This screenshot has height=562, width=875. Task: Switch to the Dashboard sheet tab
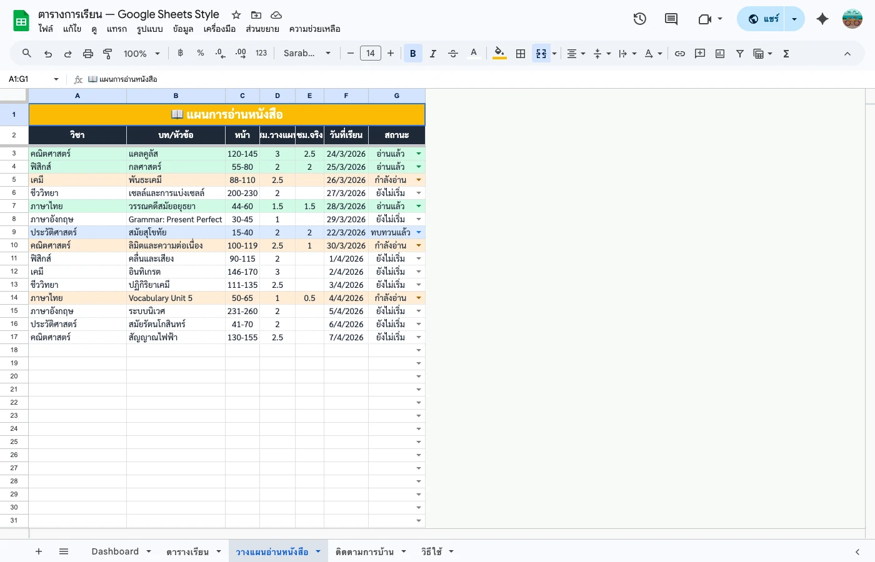115,551
